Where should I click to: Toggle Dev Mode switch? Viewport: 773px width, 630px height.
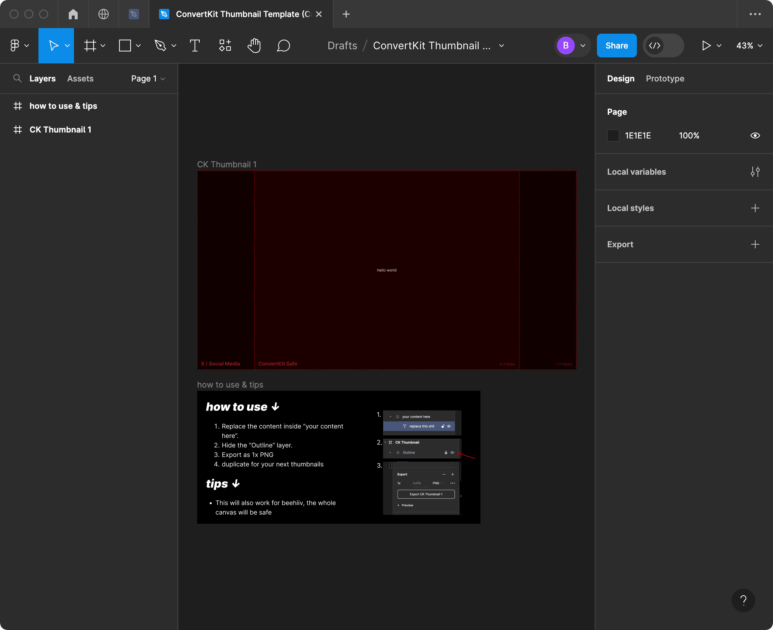click(x=663, y=46)
